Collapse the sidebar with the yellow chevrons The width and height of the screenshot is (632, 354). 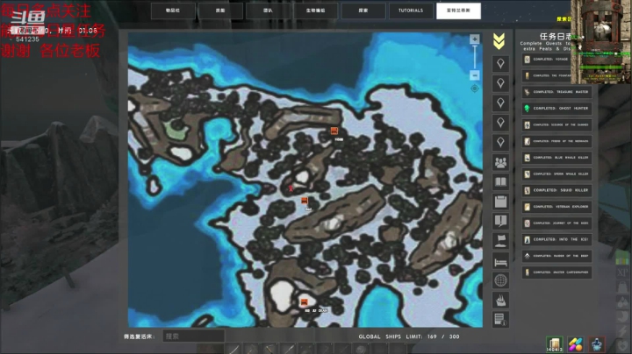(499, 41)
